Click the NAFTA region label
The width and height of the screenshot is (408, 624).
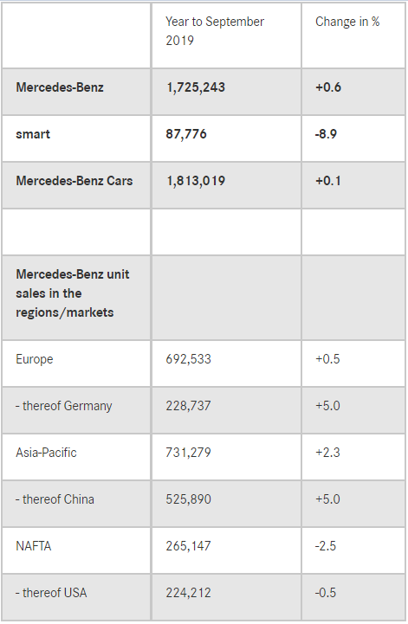tap(34, 546)
